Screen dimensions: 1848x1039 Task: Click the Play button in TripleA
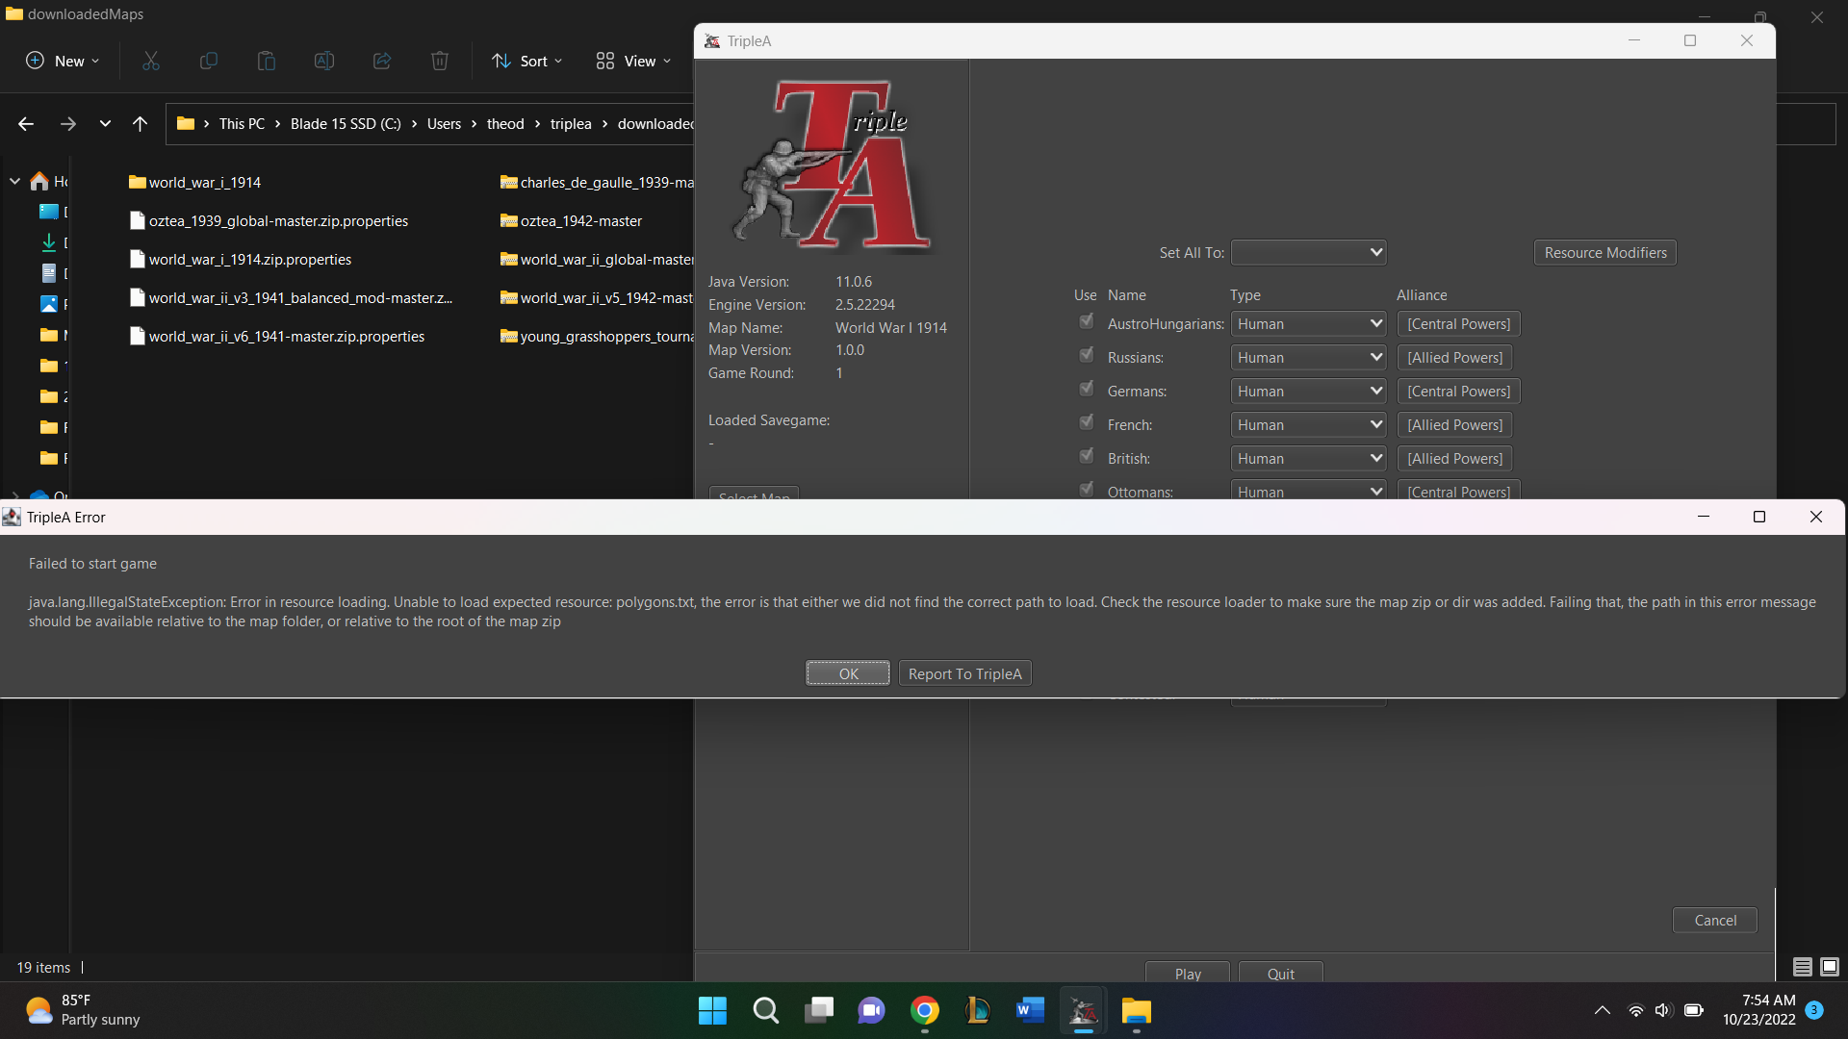click(x=1187, y=973)
